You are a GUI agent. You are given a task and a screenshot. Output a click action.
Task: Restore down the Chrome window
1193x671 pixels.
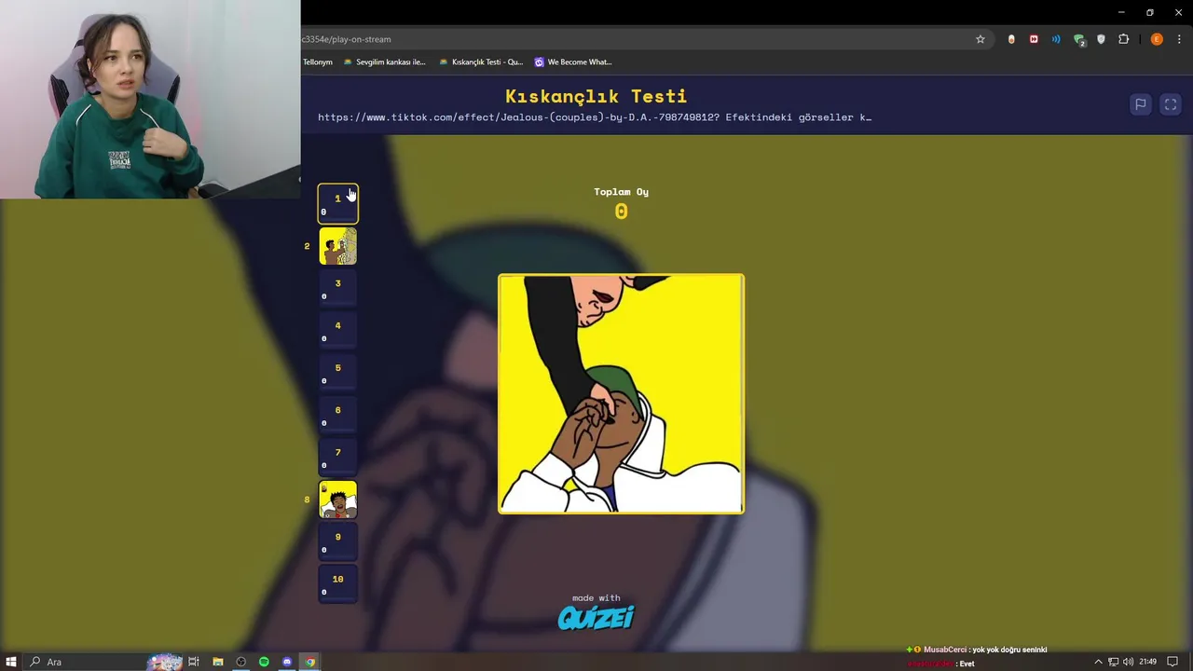point(1150,12)
